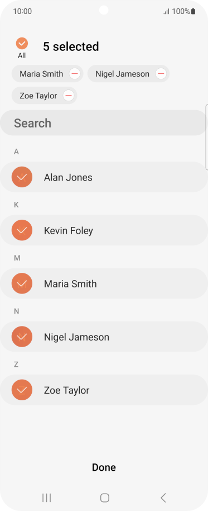This screenshot has width=208, height=511.
Task: Remove Zoe Taylor chip using minus icon
Action: [x=68, y=96]
